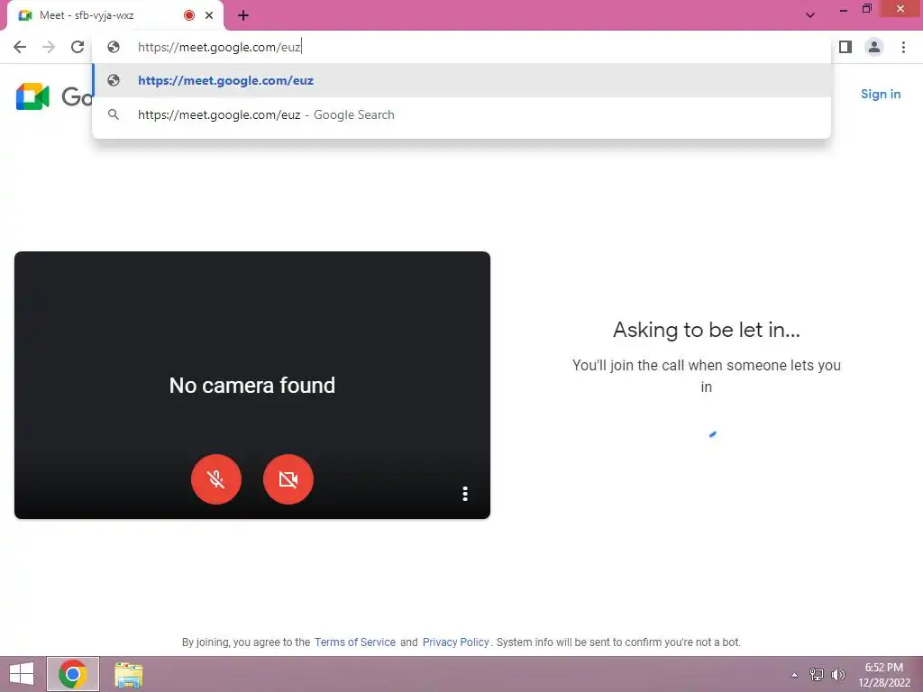Show hidden system tray icons
Viewport: 923px width, 692px height.
click(x=794, y=675)
